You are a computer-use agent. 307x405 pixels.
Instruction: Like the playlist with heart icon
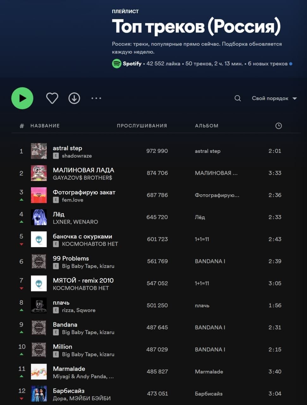(x=52, y=98)
